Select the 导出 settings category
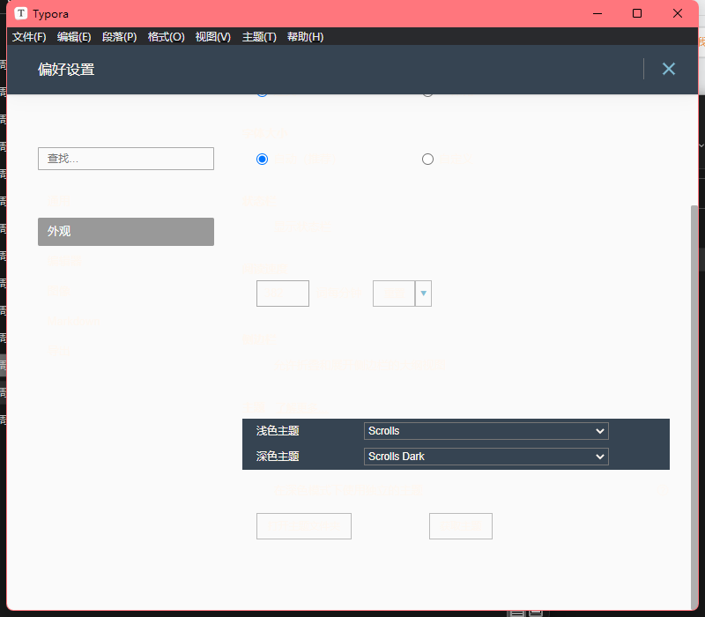Viewport: 705px width, 617px height. pos(58,351)
